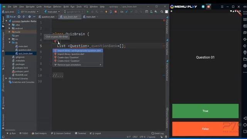Collapse the quizapp project root
247x139 pixels.
tap(6, 21)
